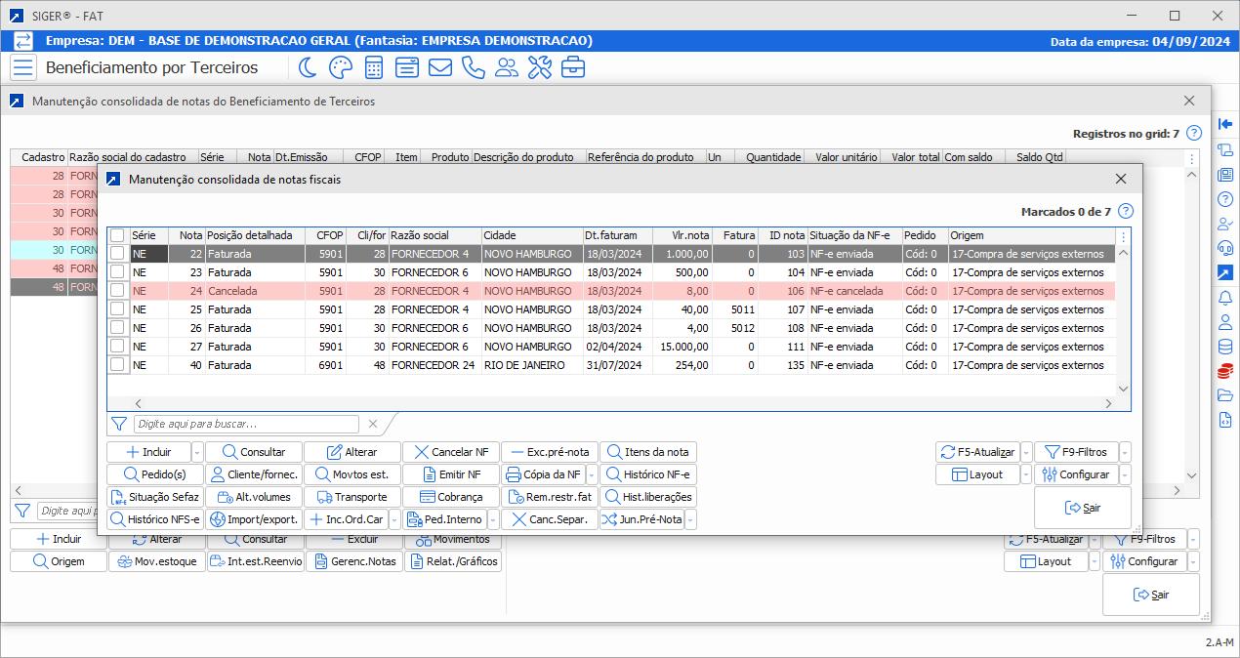Open the dropdown beside F9-Filtros
The image size is (1240, 658).
[1125, 453]
